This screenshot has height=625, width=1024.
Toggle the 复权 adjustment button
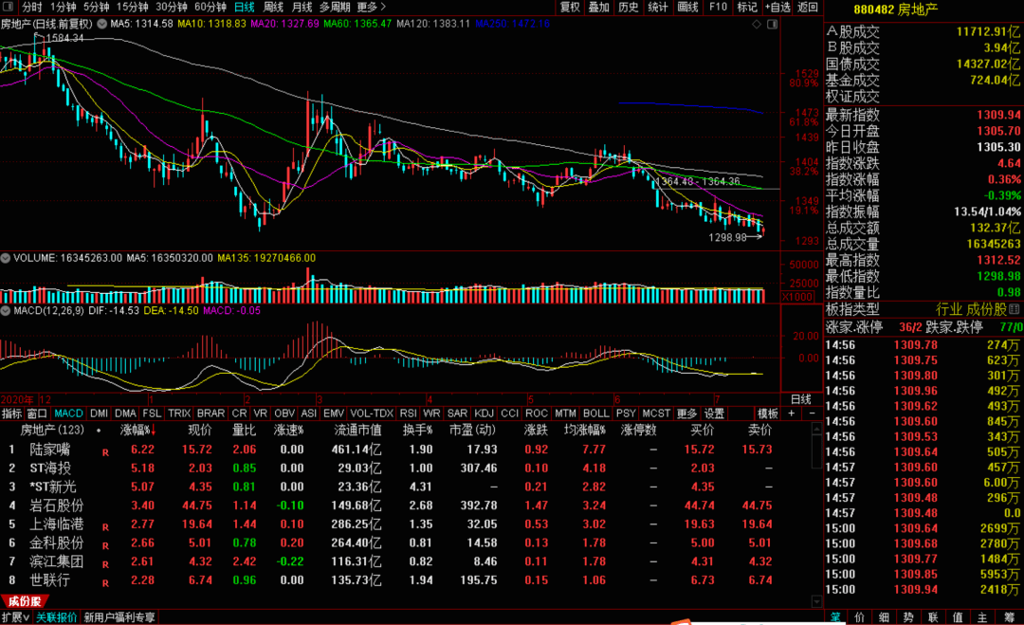point(570,7)
